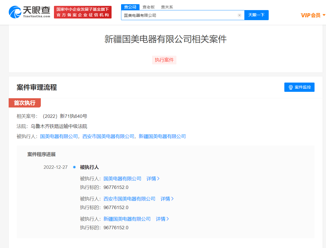Screen dimensions: 326x248
Task: Select the 查公司 search tab
Action: [x=130, y=7]
